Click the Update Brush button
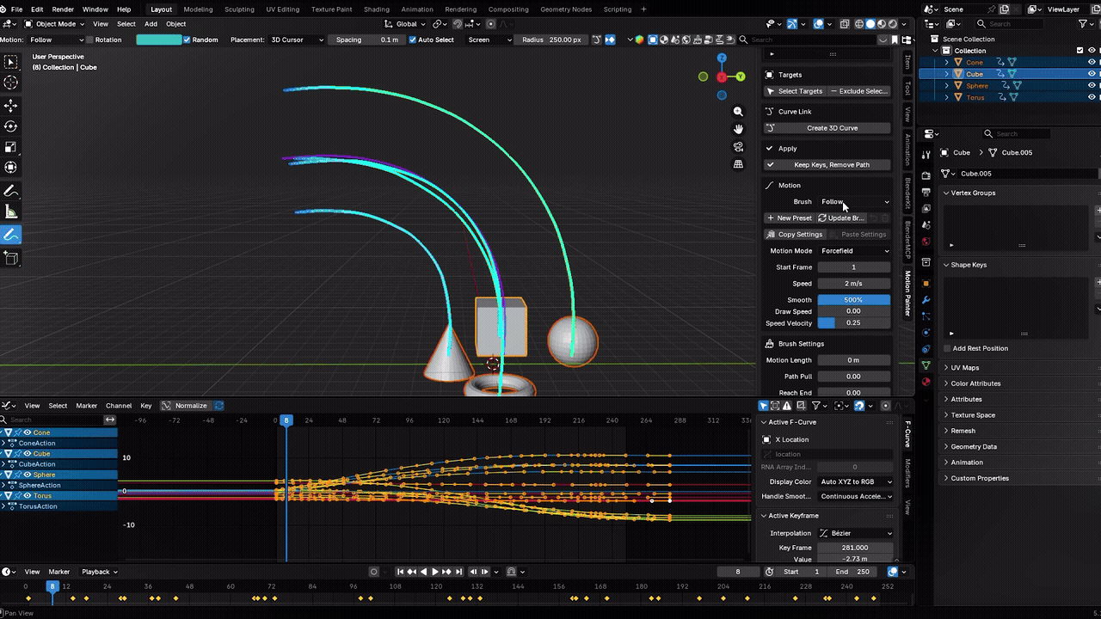The width and height of the screenshot is (1101, 619). pos(841,218)
